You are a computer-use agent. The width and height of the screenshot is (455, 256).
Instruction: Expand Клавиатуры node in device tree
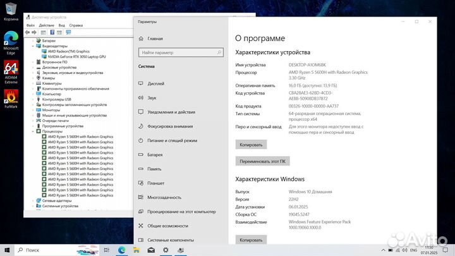[33, 83]
